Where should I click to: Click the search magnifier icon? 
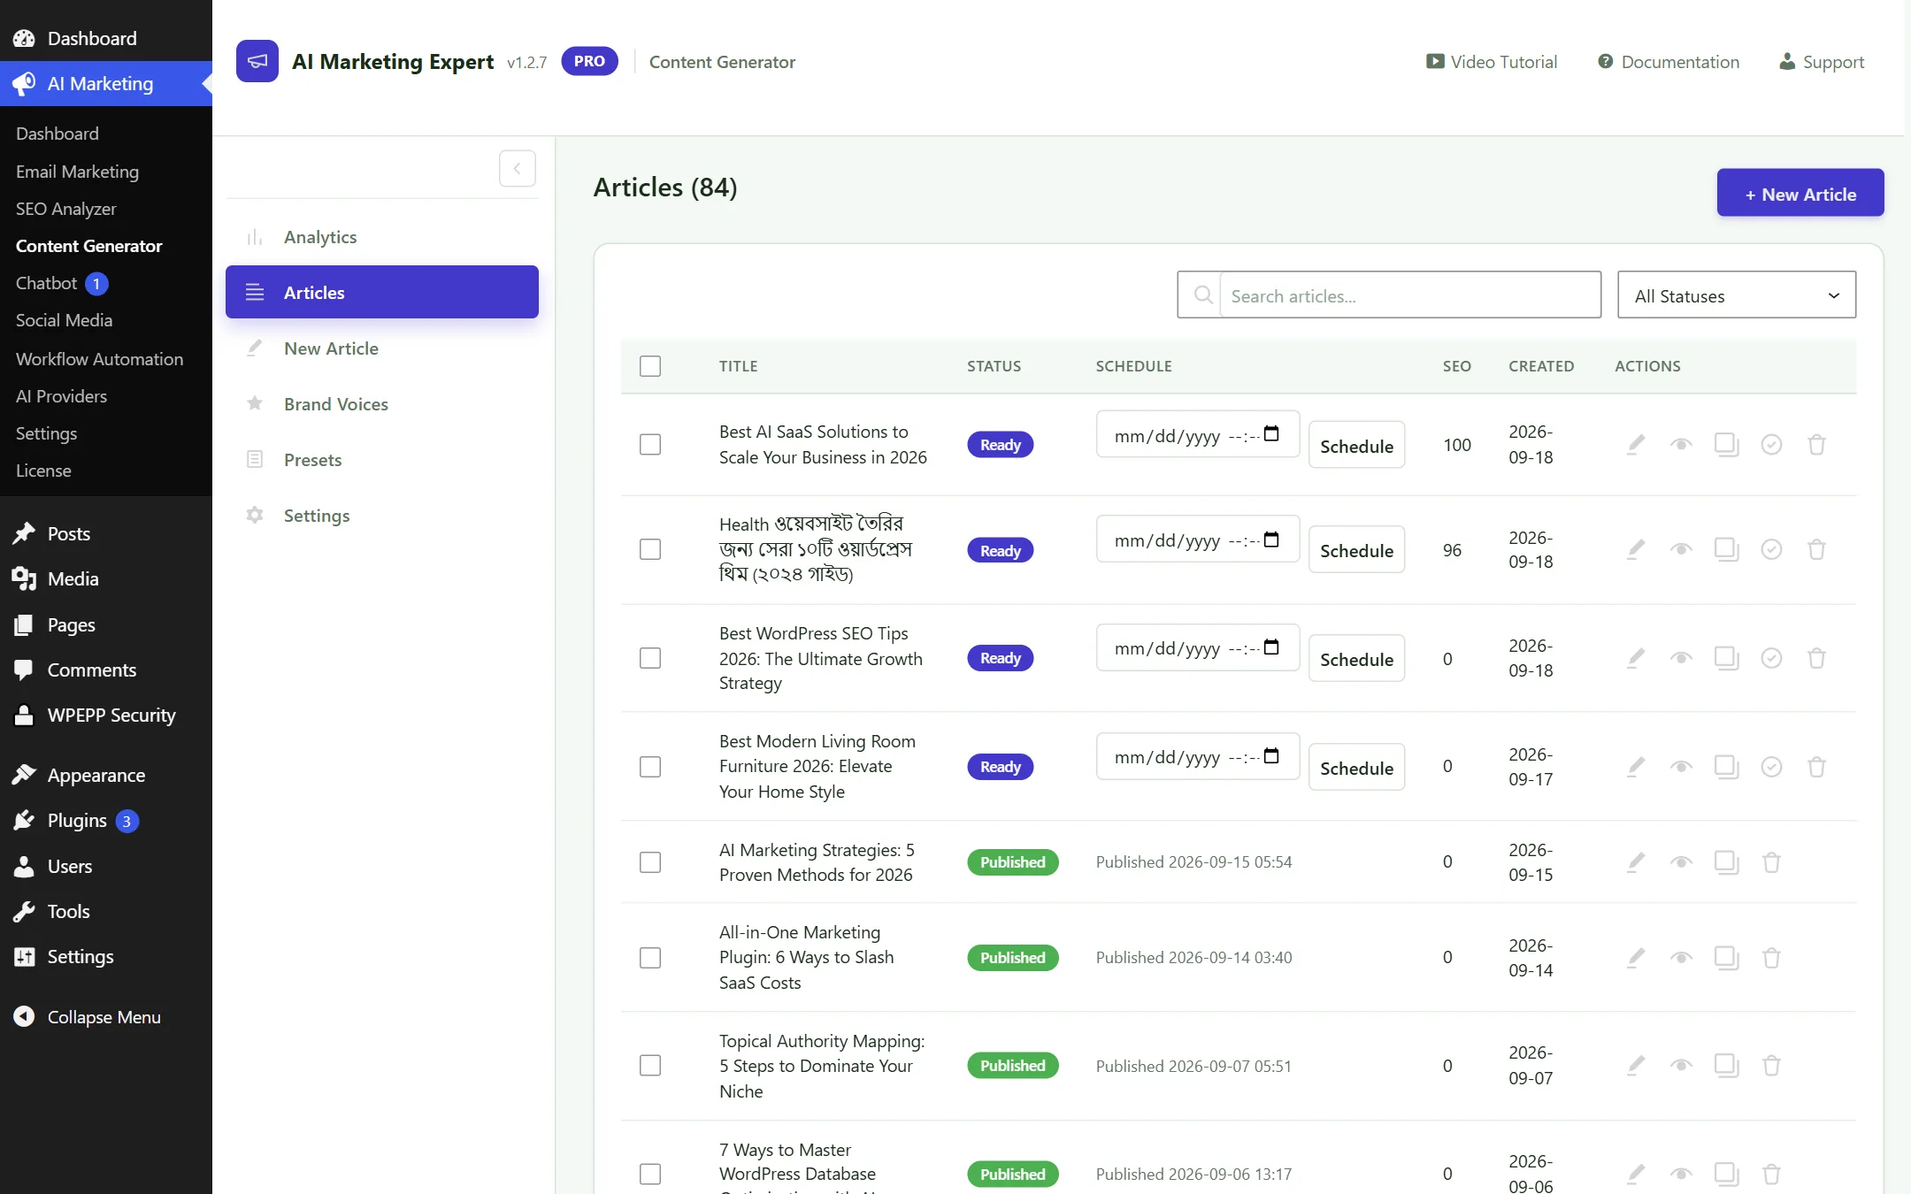(1202, 295)
